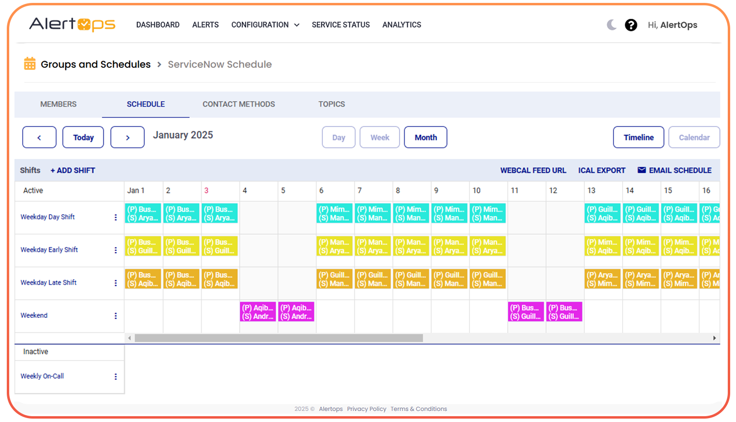Go to the previous month
736x422 pixels.
pos(39,138)
